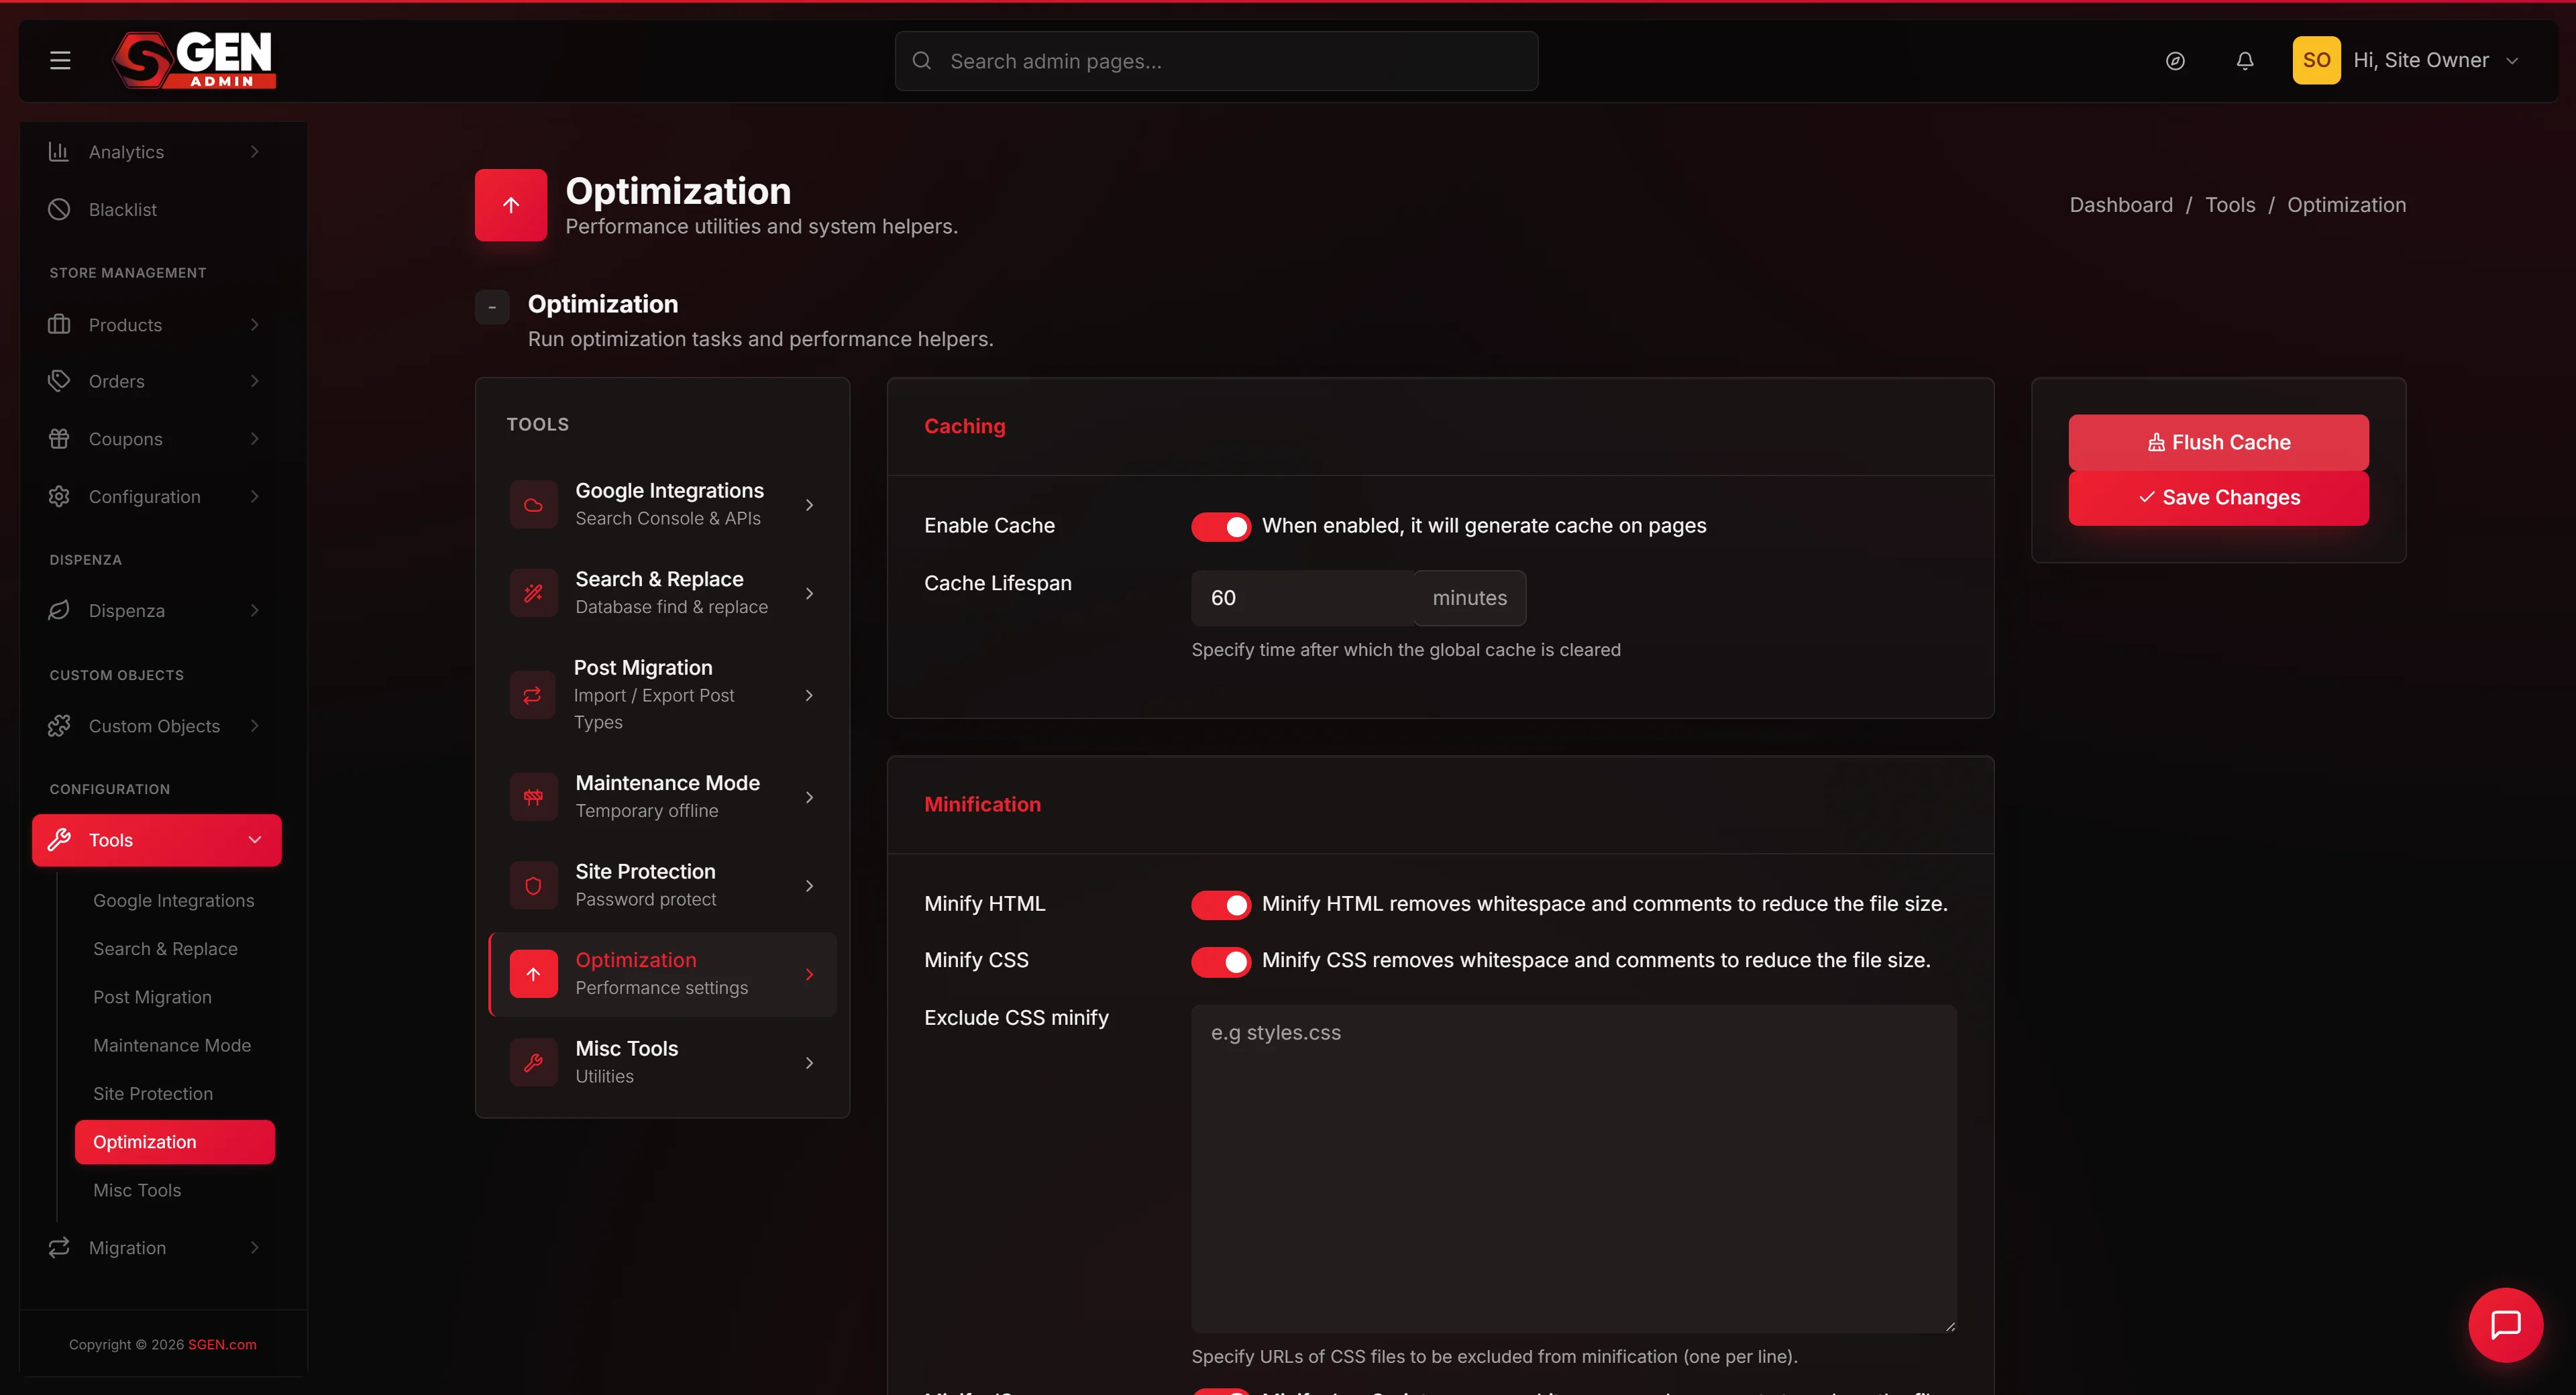Click the Misc Tools row chevron arrow
Screen dimensions: 2576x1395
pos(809,1063)
